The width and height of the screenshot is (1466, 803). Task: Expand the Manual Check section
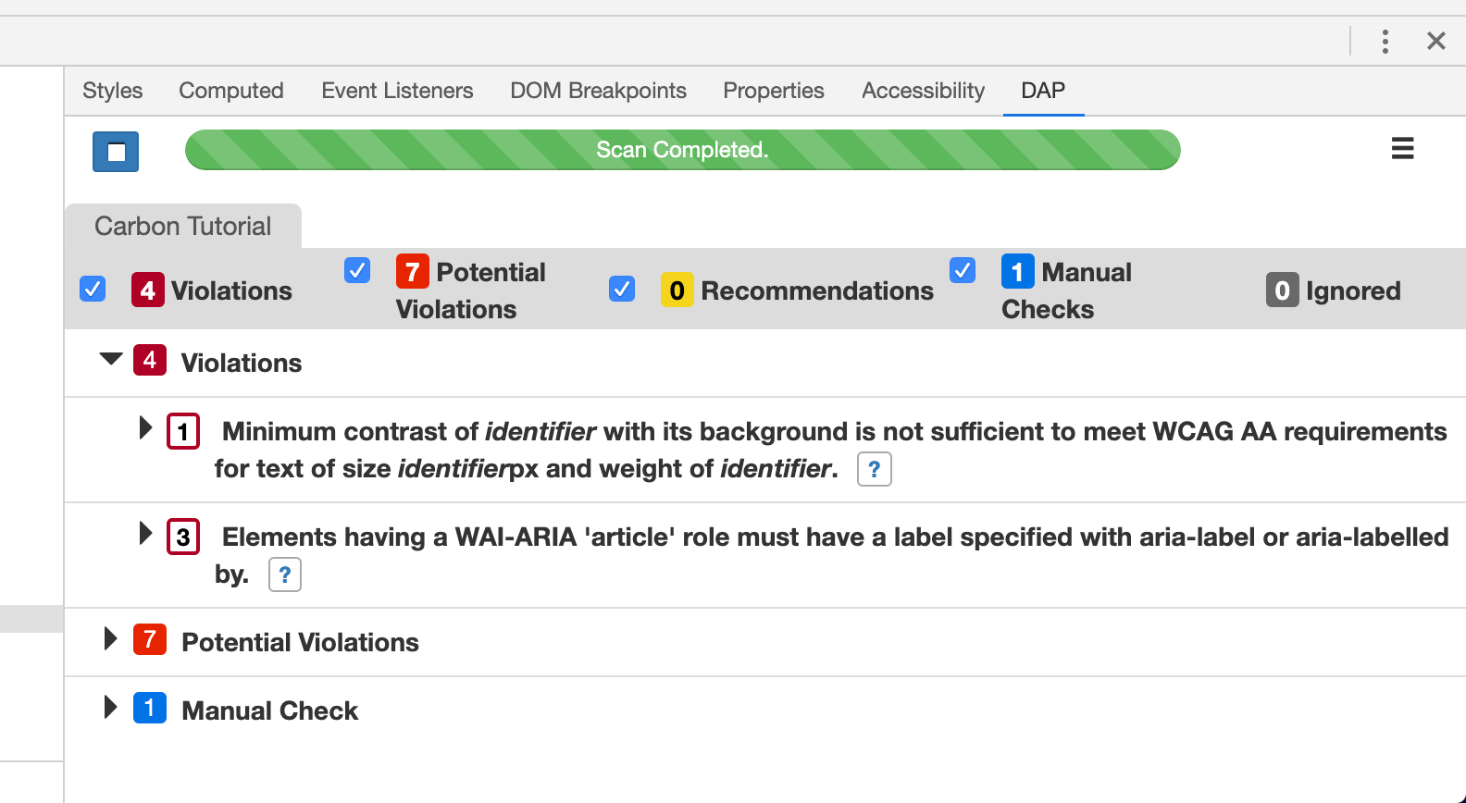click(110, 707)
